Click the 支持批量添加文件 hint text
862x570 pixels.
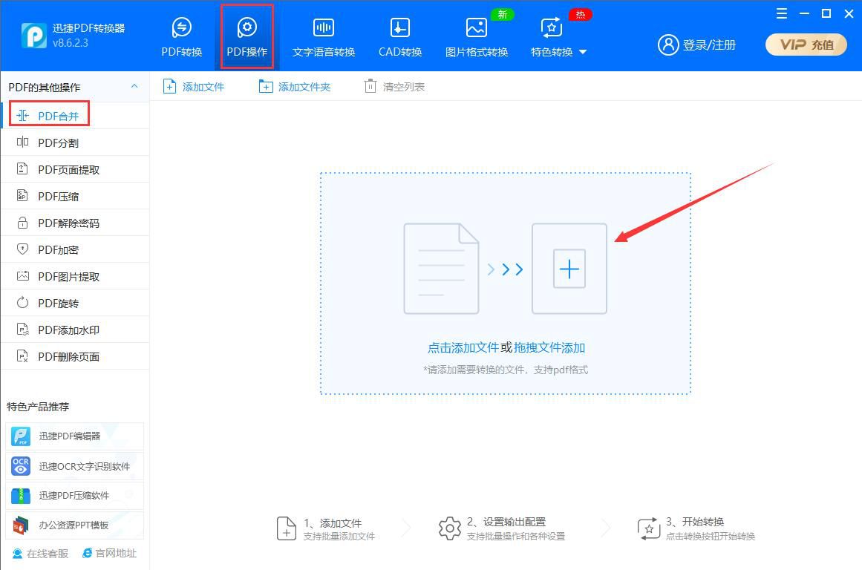point(339,537)
